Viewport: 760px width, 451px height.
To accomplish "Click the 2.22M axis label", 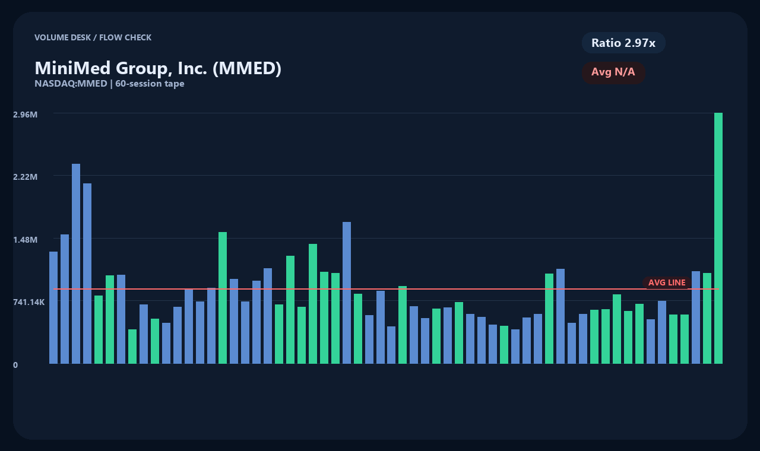I will (x=26, y=177).
